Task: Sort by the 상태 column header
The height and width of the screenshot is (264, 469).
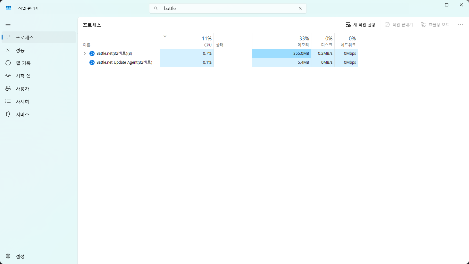Action: coord(233,41)
